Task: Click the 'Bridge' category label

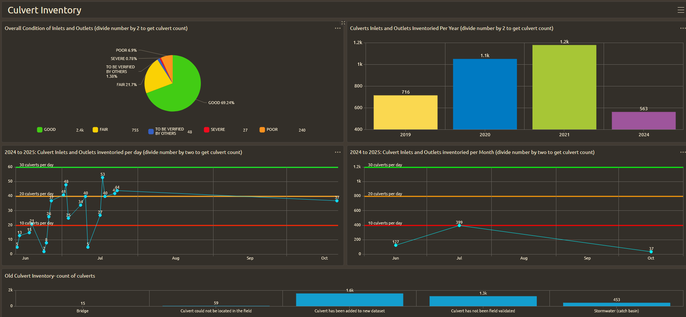Action: (x=82, y=311)
